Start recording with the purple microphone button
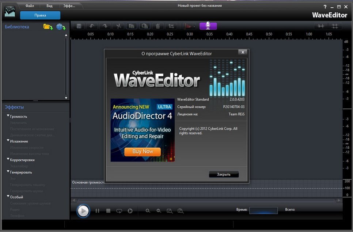 [x=208, y=26]
